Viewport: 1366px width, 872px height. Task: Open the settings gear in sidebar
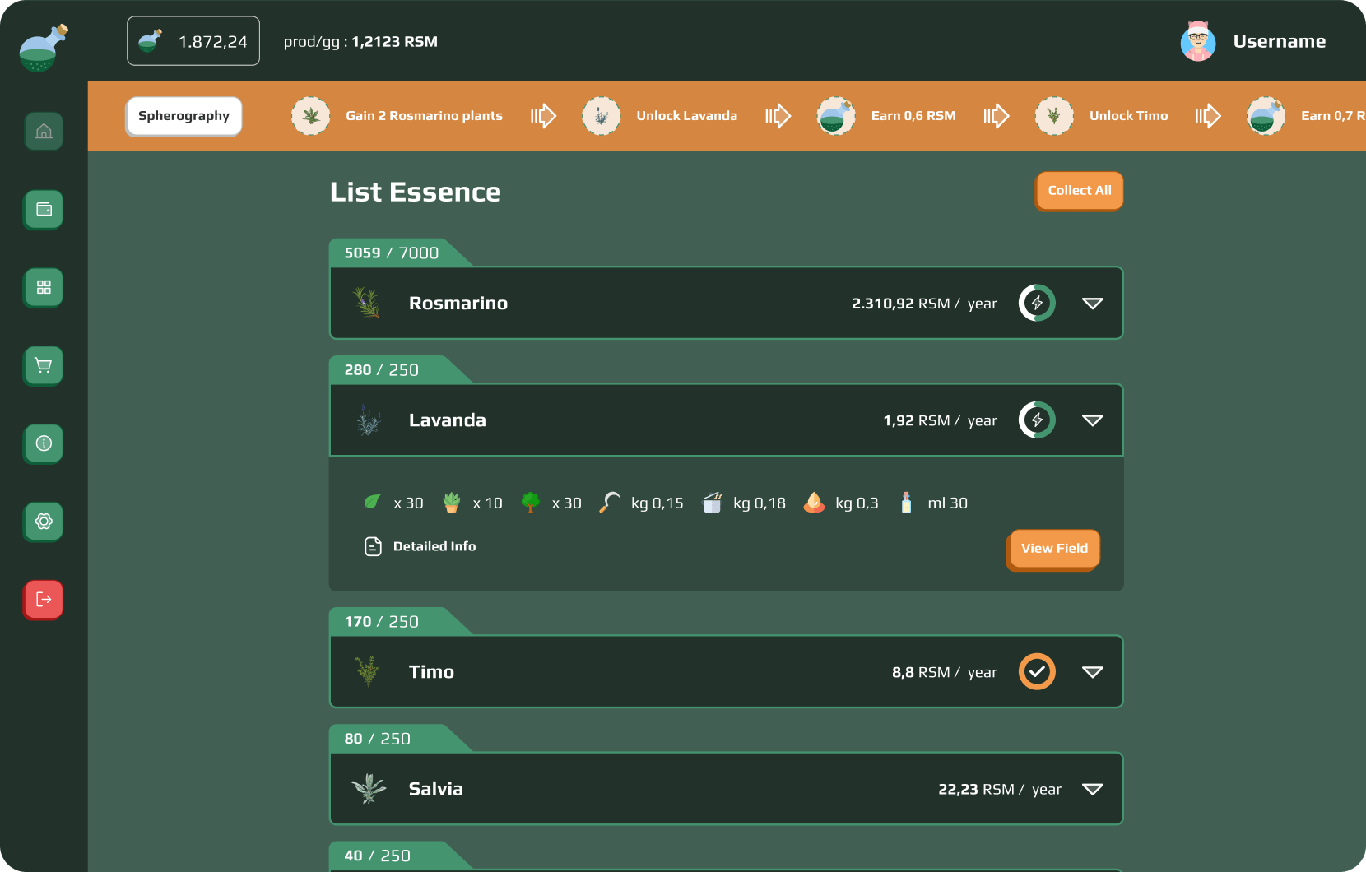(x=44, y=521)
